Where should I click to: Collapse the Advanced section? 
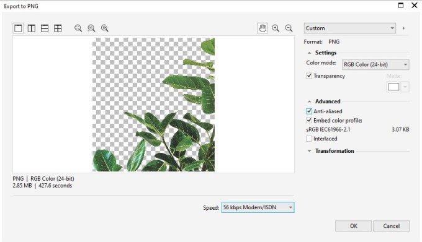310,102
